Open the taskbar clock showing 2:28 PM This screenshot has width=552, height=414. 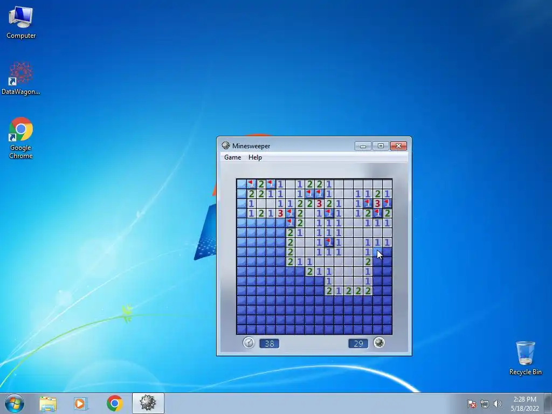[525, 404]
